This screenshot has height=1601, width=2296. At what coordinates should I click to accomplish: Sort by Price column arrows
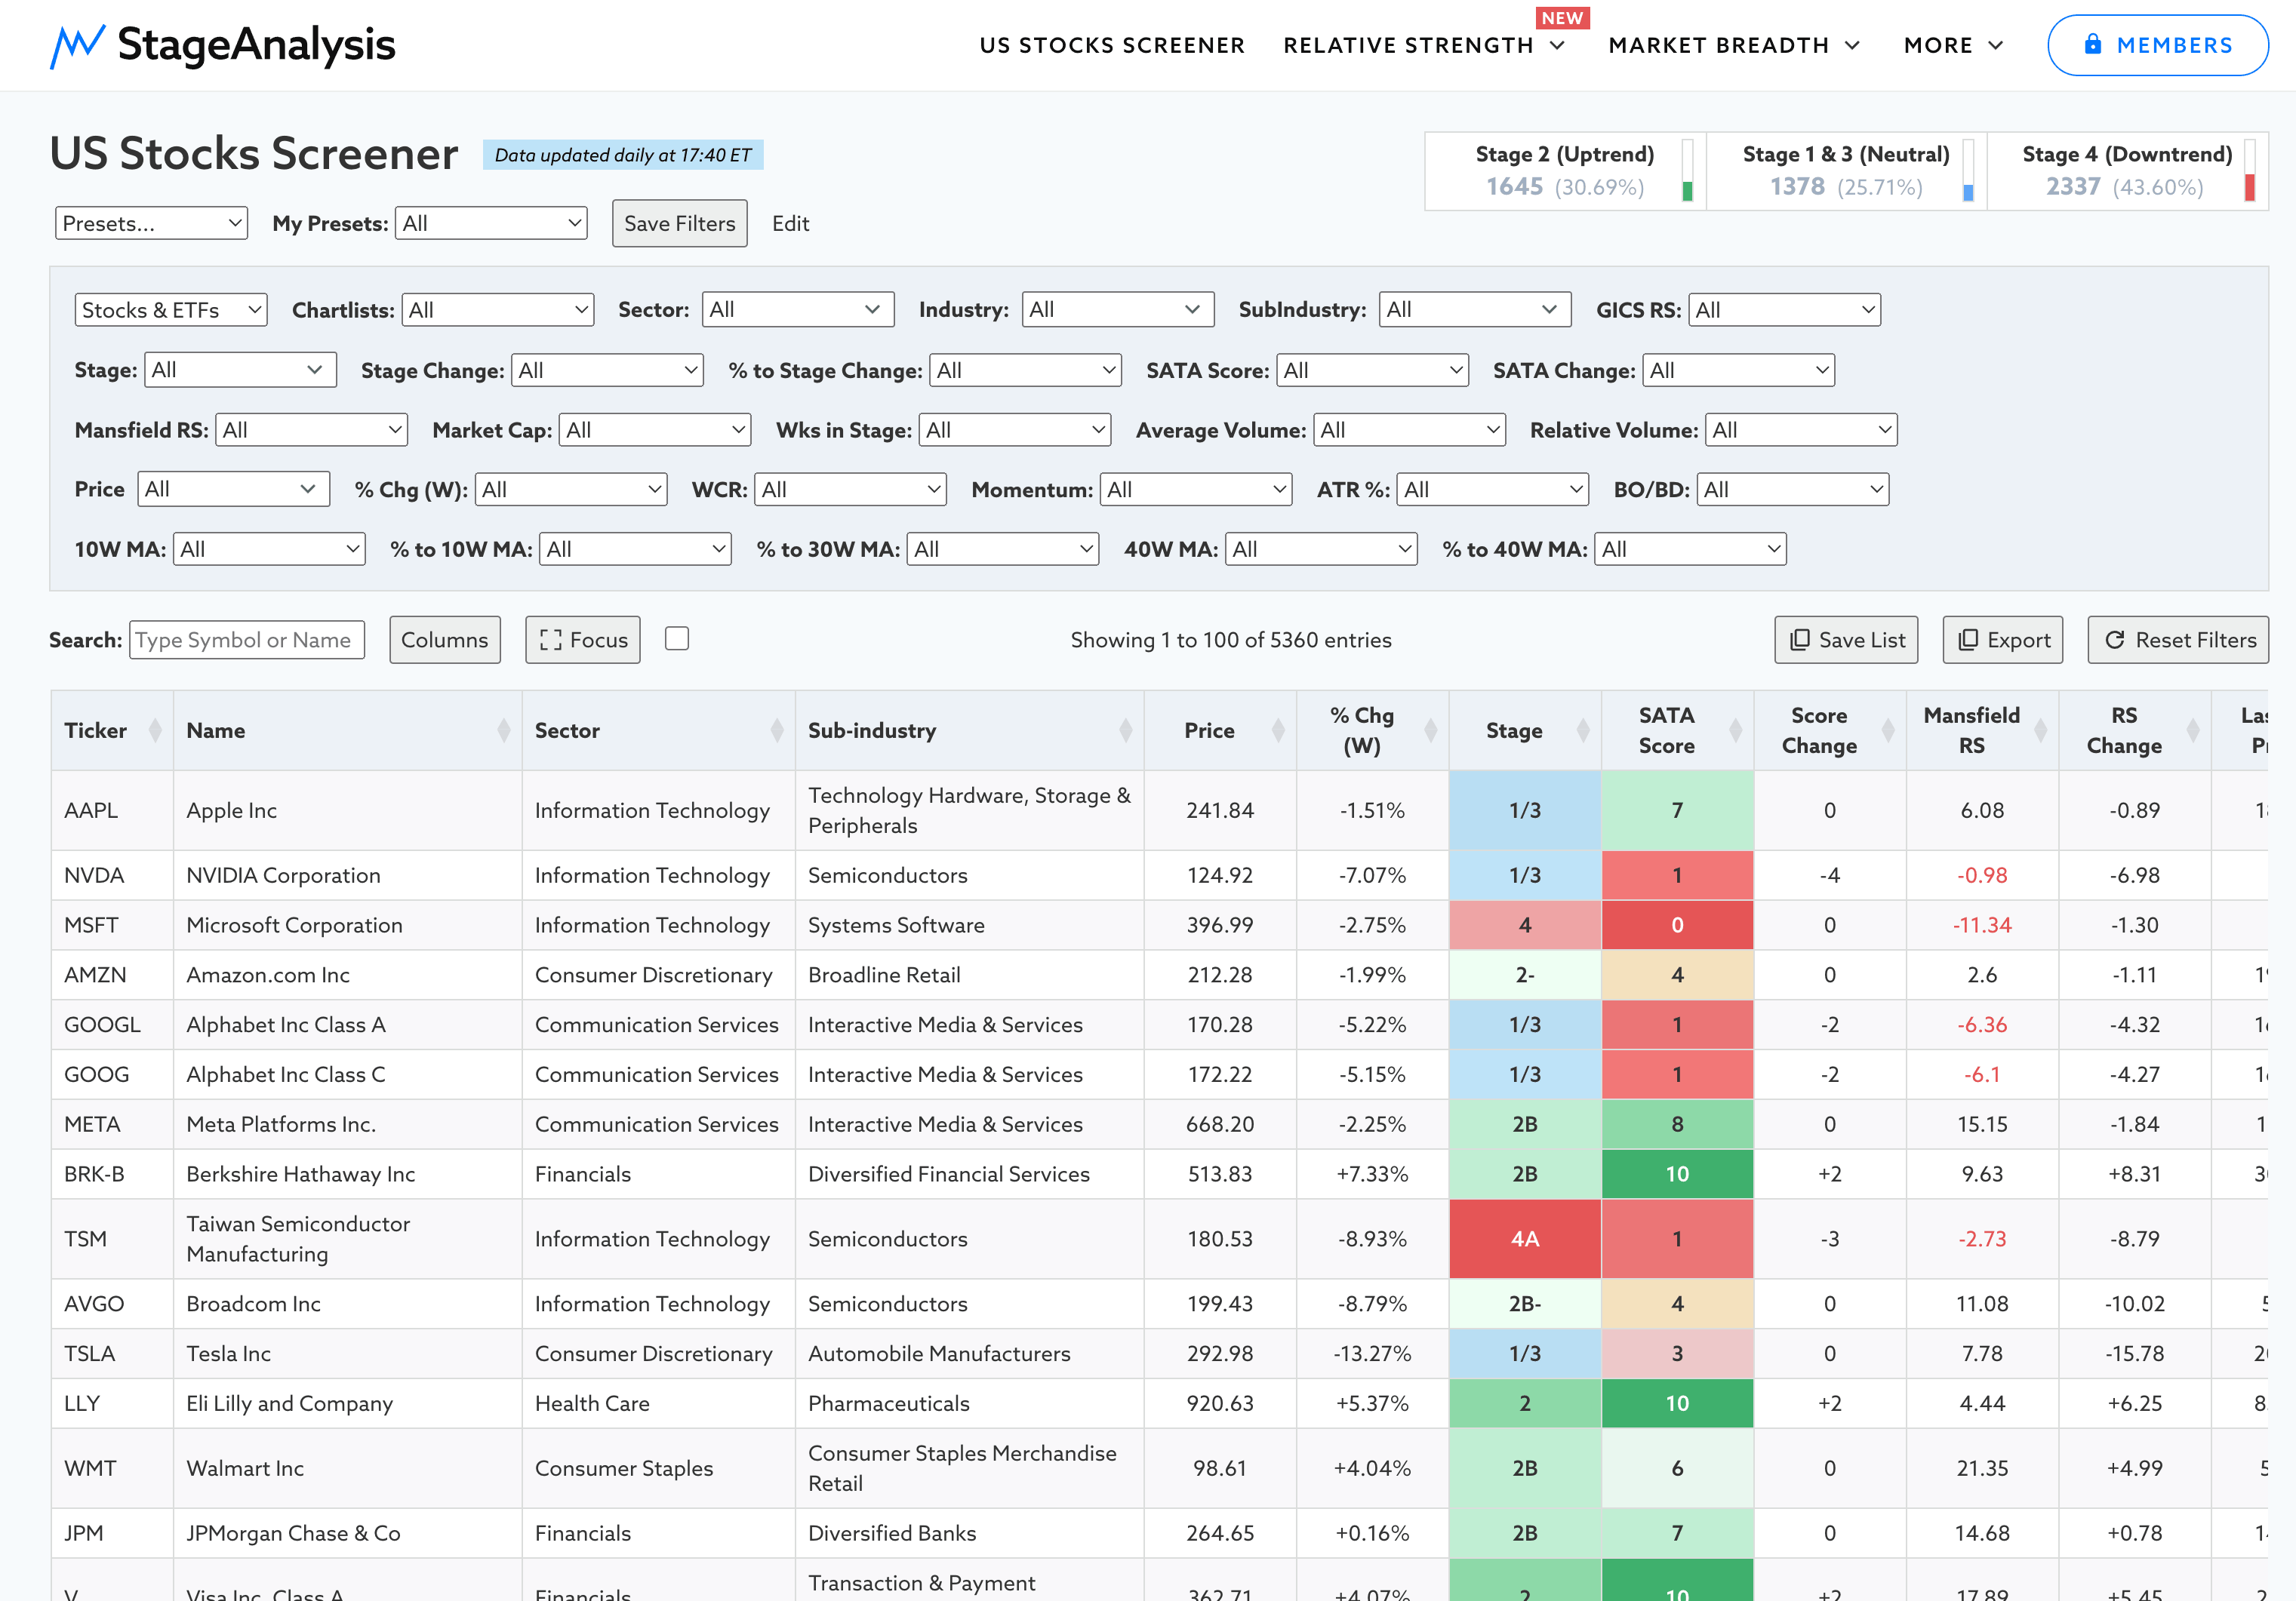pyautogui.click(x=1278, y=730)
